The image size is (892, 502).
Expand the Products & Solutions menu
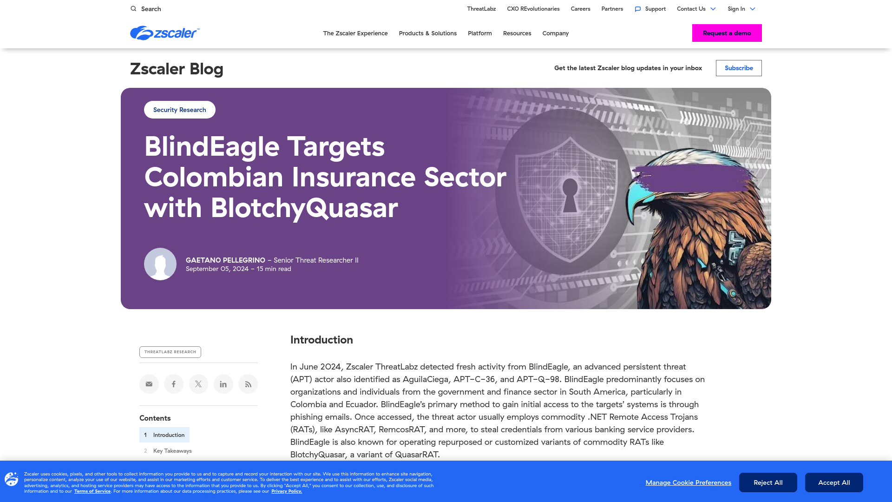(427, 33)
